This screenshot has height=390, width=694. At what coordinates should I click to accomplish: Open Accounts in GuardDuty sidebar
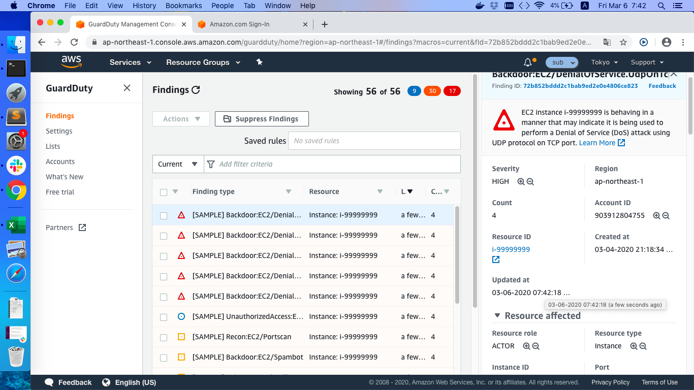point(60,161)
